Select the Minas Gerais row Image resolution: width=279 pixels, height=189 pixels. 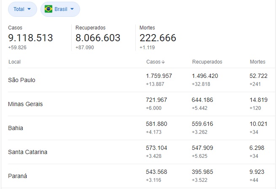[x=142, y=104]
